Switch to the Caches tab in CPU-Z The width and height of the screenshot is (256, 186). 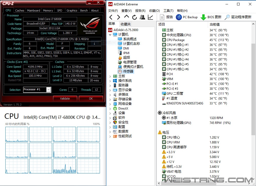(19, 11)
